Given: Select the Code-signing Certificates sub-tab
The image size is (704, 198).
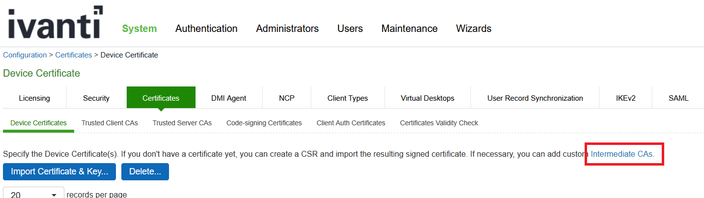Looking at the screenshot, I should pyautogui.click(x=264, y=123).
